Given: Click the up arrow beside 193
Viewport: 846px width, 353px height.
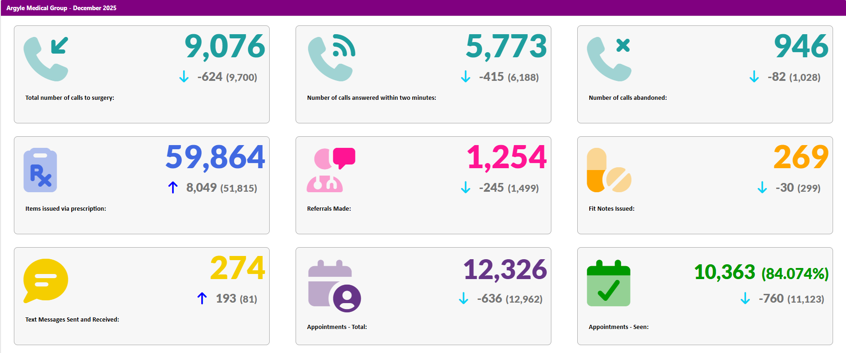Looking at the screenshot, I should [x=202, y=298].
